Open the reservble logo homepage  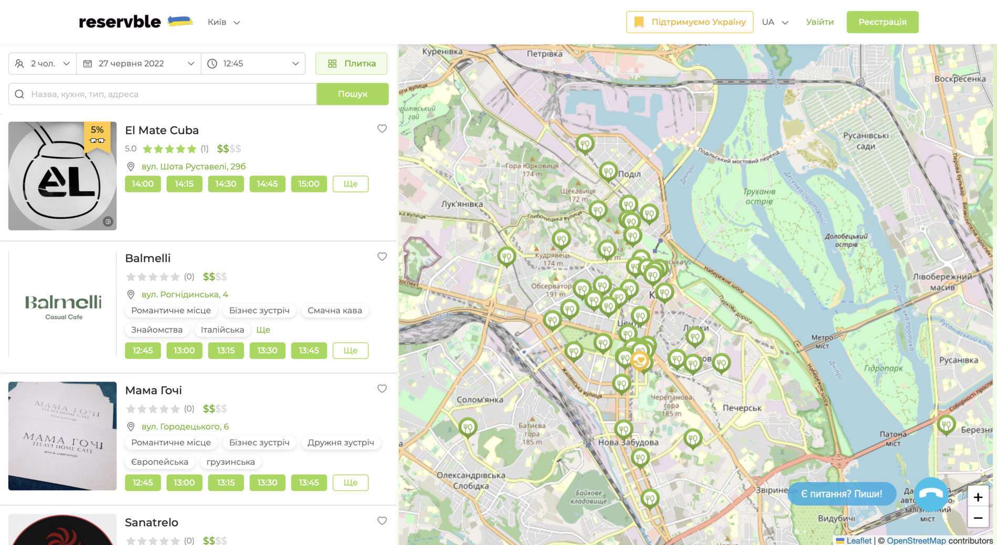(136, 22)
